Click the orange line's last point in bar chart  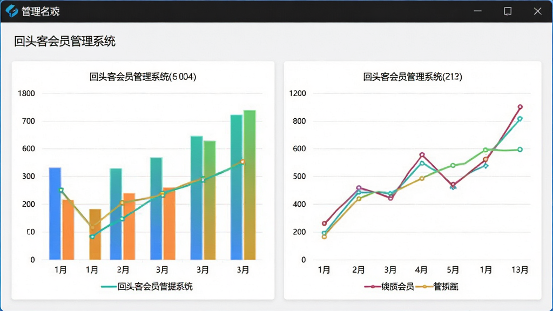click(242, 161)
